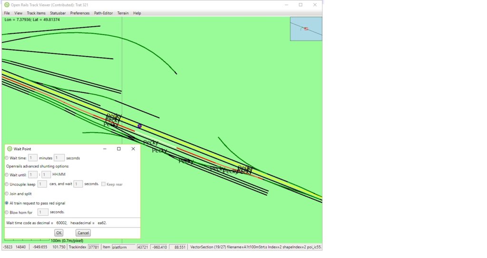Maximize the main Track Viewer window
The image size is (487, 258).
point(301,4)
